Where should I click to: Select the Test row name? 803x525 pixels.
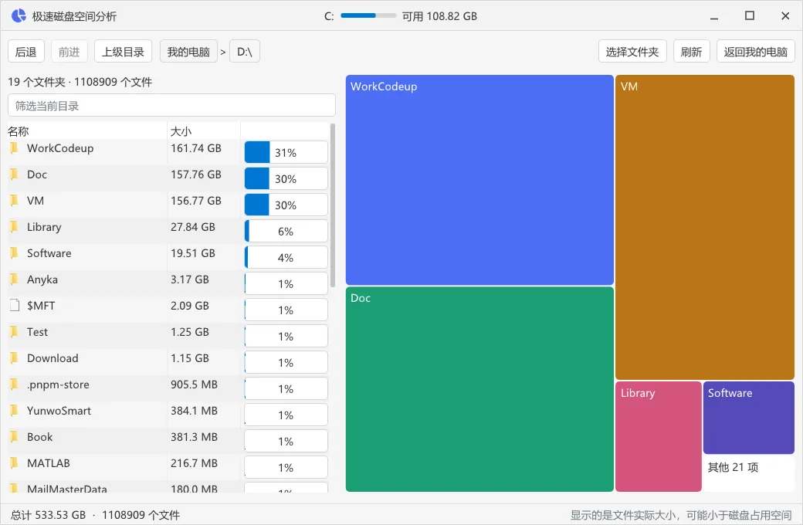pos(37,332)
